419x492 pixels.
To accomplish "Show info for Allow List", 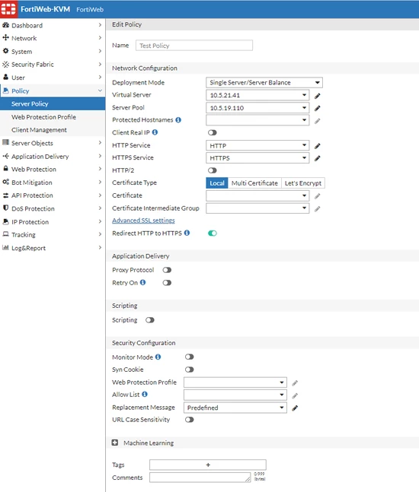I will click(145, 394).
